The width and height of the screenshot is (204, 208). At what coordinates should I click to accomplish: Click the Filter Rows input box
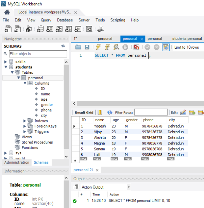click(151, 112)
